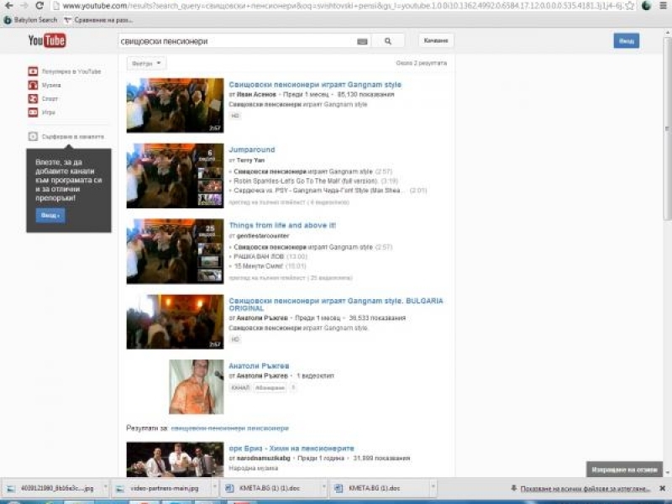672x504 pixels.
Task: Click the YouTube logo
Action: (47, 40)
